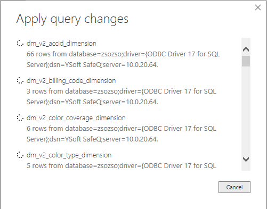The height and width of the screenshot is (209, 267).
Task: Click the Apply query changes title
Action: [x=72, y=19]
